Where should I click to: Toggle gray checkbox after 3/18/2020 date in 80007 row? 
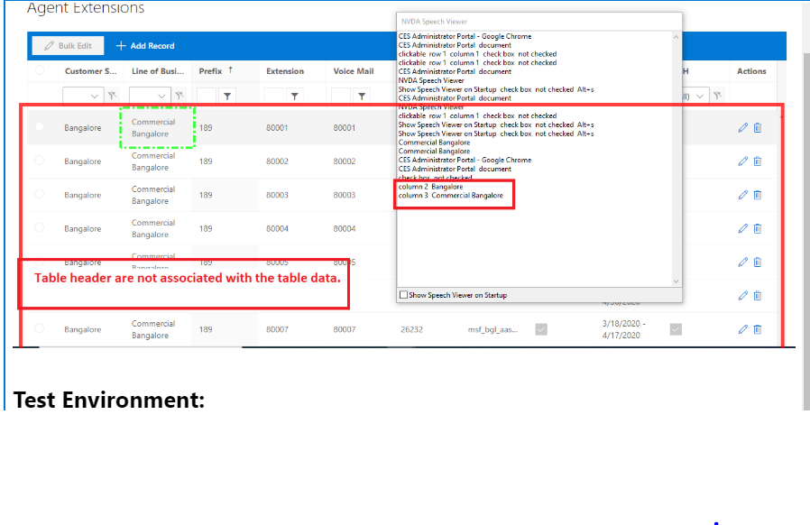click(676, 329)
